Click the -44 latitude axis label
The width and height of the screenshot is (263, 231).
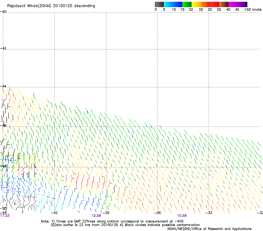[3, 86]
